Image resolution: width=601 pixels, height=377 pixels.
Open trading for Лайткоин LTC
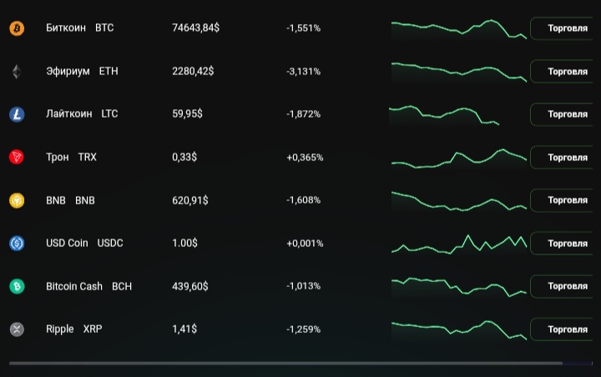point(566,114)
